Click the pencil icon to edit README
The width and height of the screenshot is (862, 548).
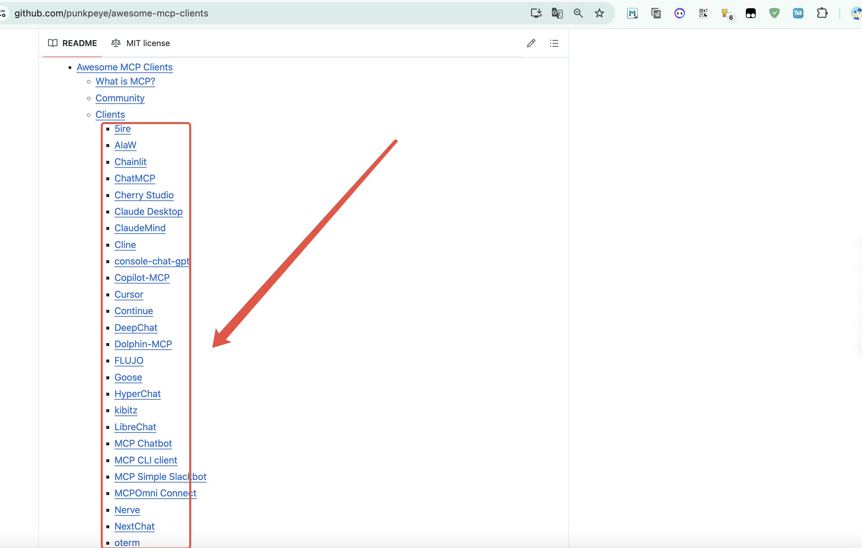coord(531,43)
